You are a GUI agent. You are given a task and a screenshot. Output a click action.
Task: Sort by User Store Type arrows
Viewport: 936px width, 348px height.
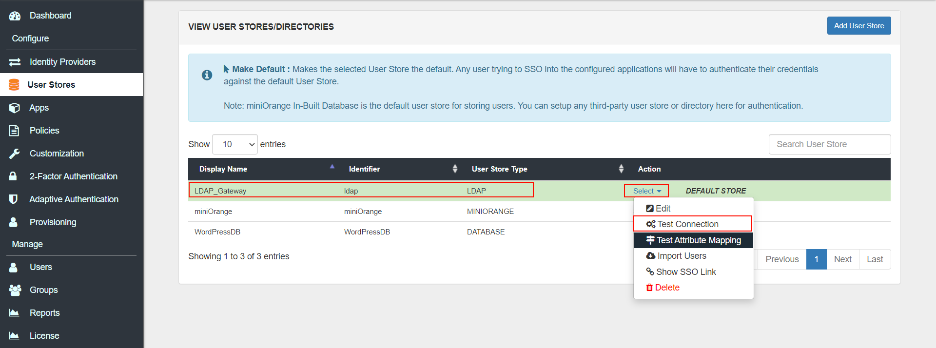tap(621, 169)
